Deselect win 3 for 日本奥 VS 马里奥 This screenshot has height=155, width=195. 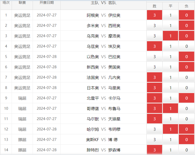click(155, 88)
